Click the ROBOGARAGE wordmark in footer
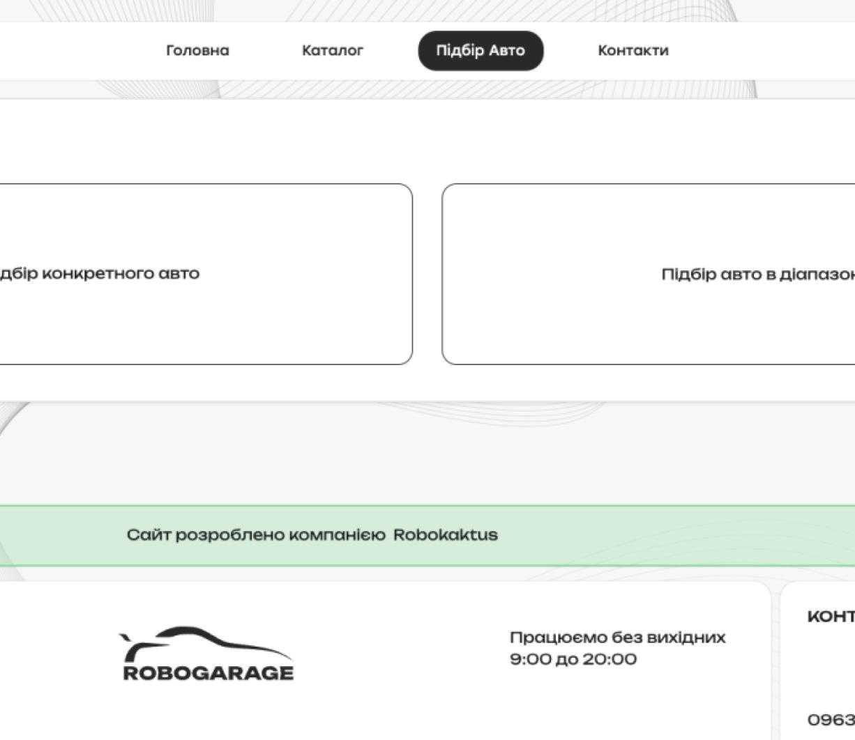Viewport: 855px width, 740px height. 207,673
